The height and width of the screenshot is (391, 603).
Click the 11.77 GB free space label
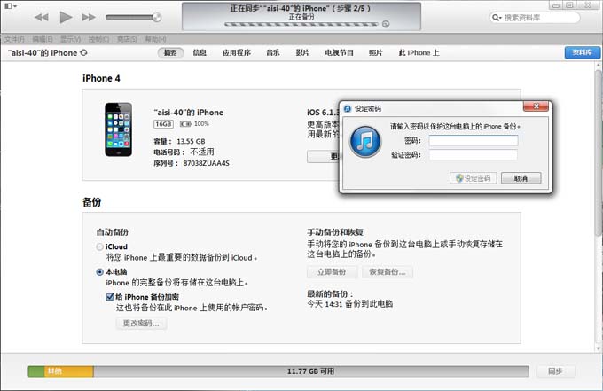pos(310,371)
